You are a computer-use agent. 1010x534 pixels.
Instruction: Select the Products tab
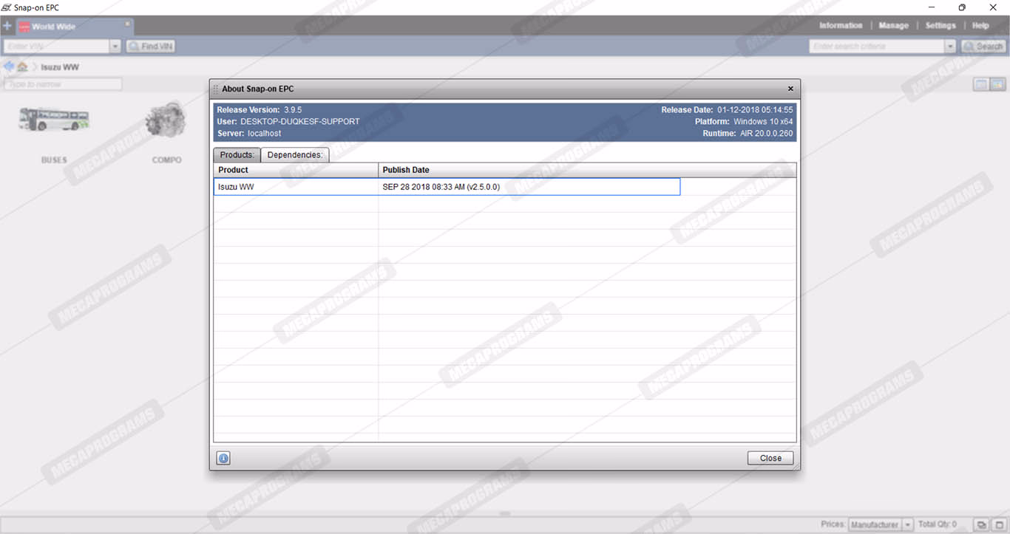pos(237,155)
